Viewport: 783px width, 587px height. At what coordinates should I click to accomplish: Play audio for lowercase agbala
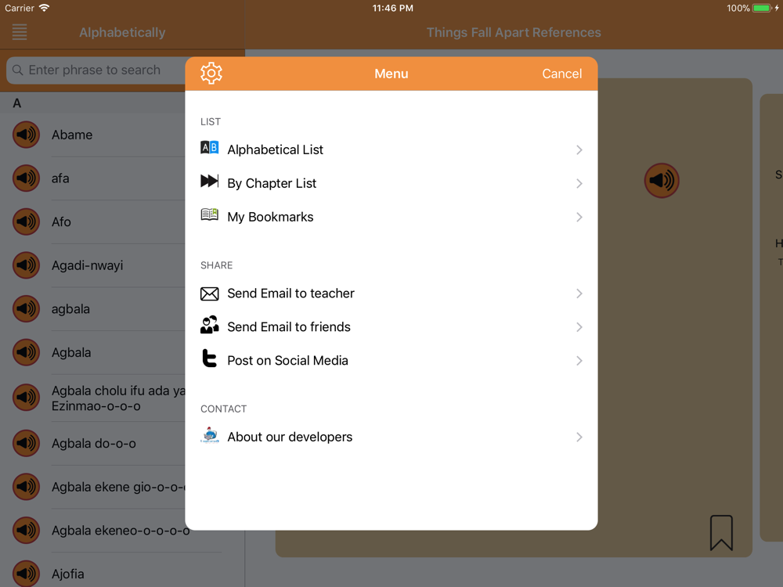click(x=26, y=308)
